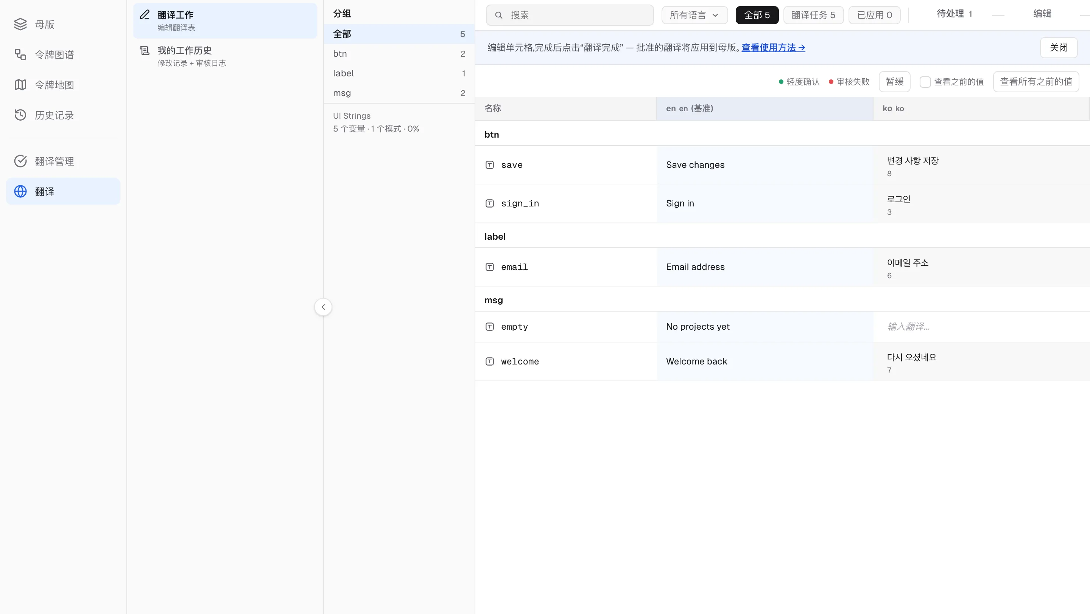Focus the 搜索 search field

click(x=570, y=15)
